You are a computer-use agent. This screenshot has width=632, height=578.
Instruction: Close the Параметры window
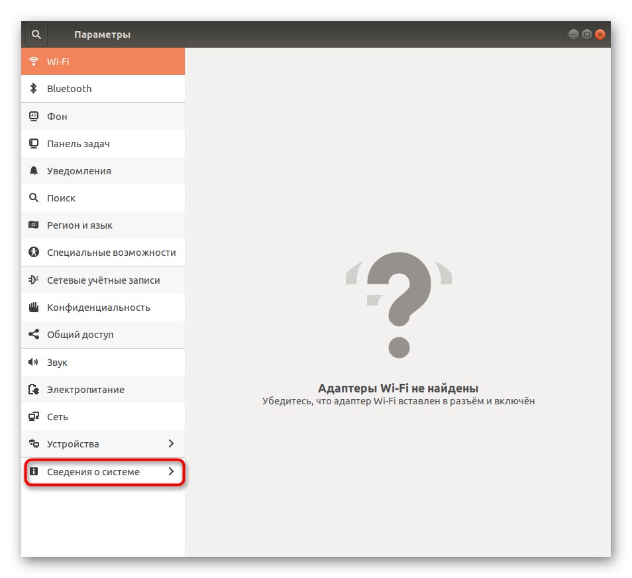pyautogui.click(x=600, y=34)
